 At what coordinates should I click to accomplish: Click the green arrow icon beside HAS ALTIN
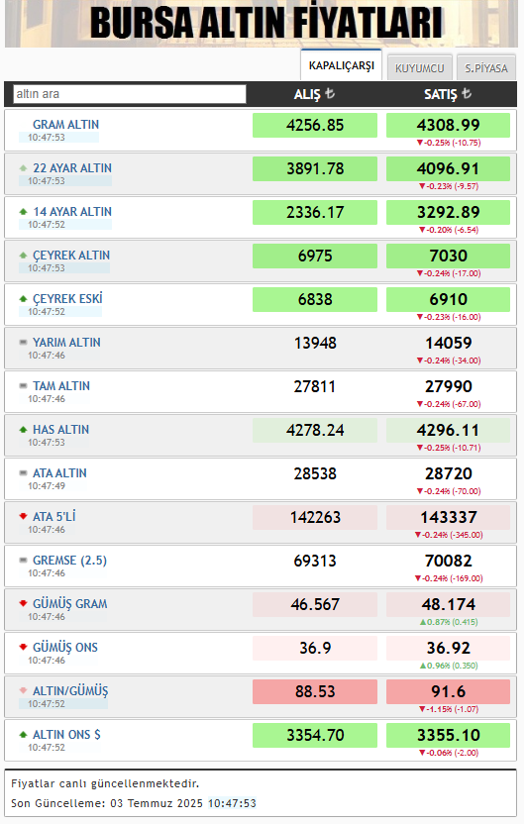coord(23,430)
